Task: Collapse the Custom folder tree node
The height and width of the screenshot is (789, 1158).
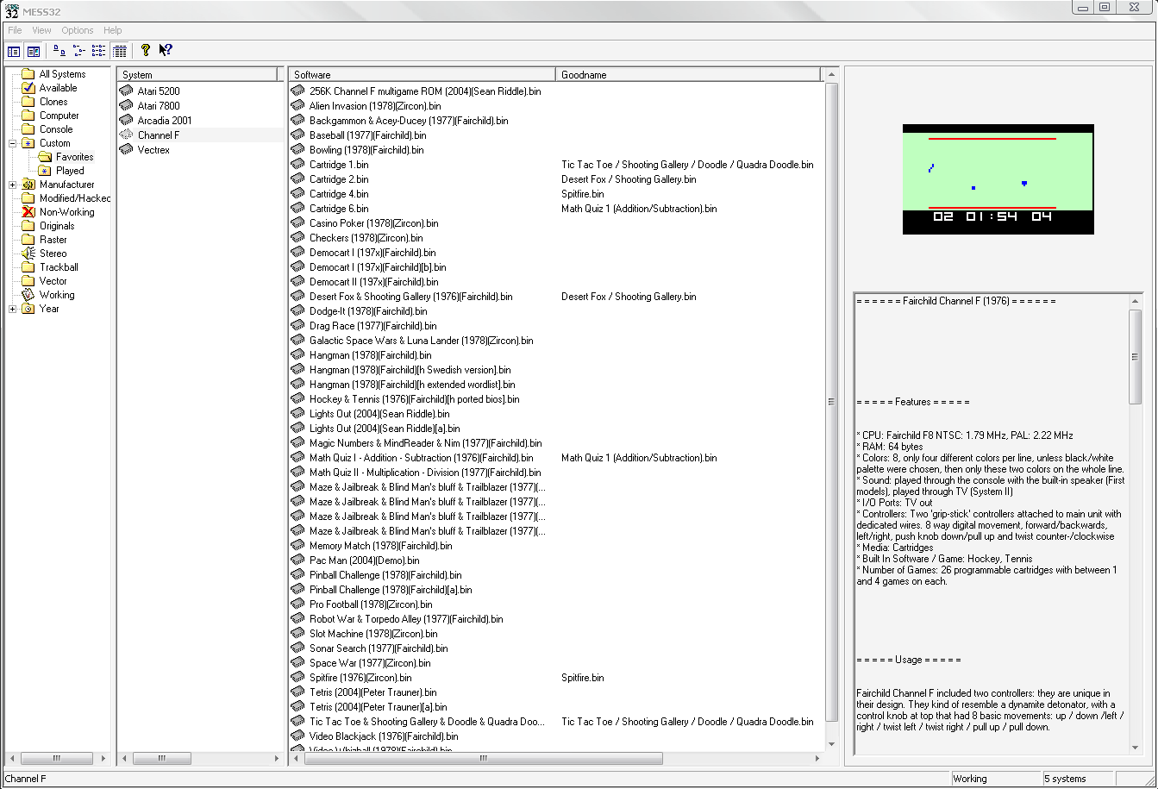Action: (13, 143)
